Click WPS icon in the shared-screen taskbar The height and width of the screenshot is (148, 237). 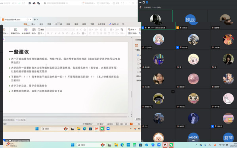[96, 129]
